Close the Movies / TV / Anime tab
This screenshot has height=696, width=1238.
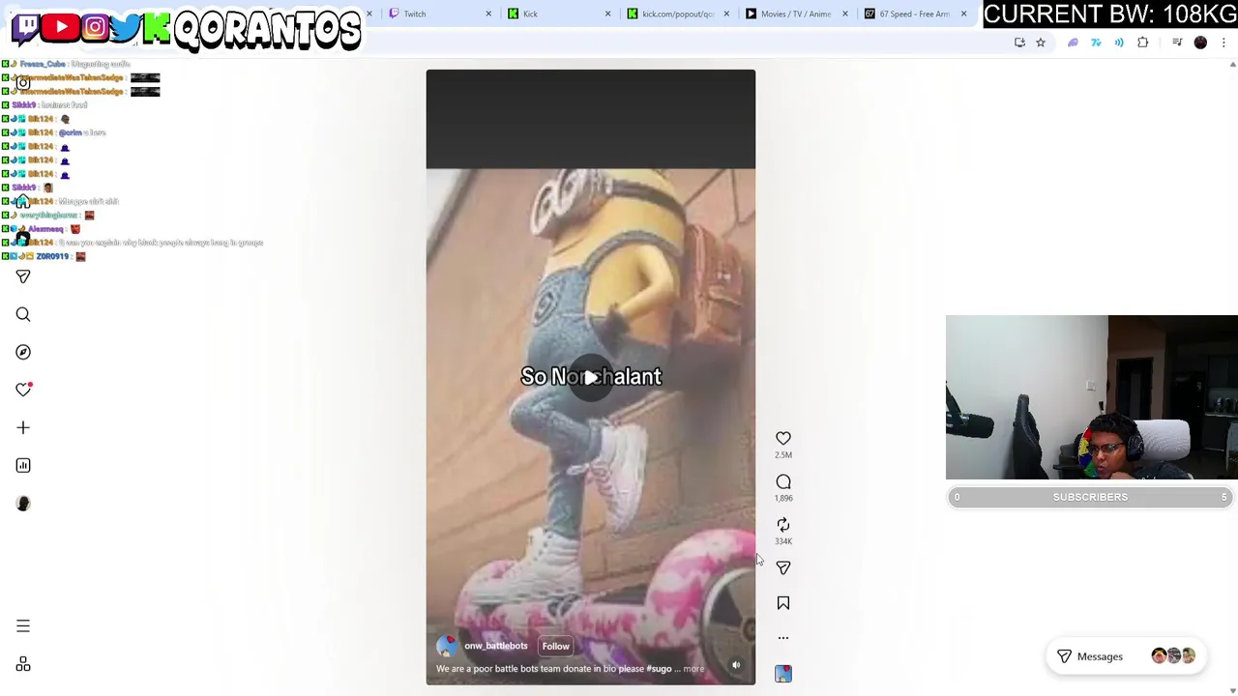click(844, 14)
